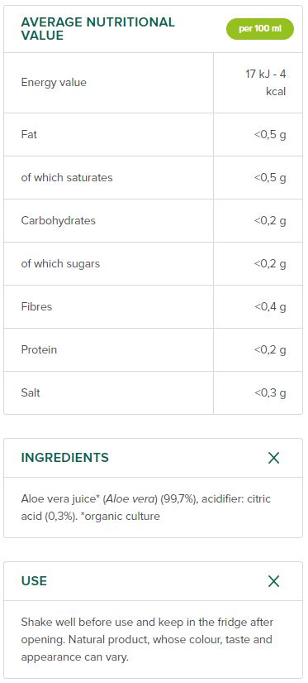Viewport: 308px width, 683px height.
Task: Select the Energy value row label
Action: coord(54,82)
